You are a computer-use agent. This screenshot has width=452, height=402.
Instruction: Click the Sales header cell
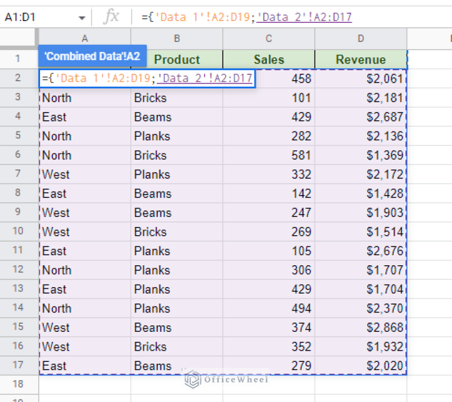[x=269, y=60]
